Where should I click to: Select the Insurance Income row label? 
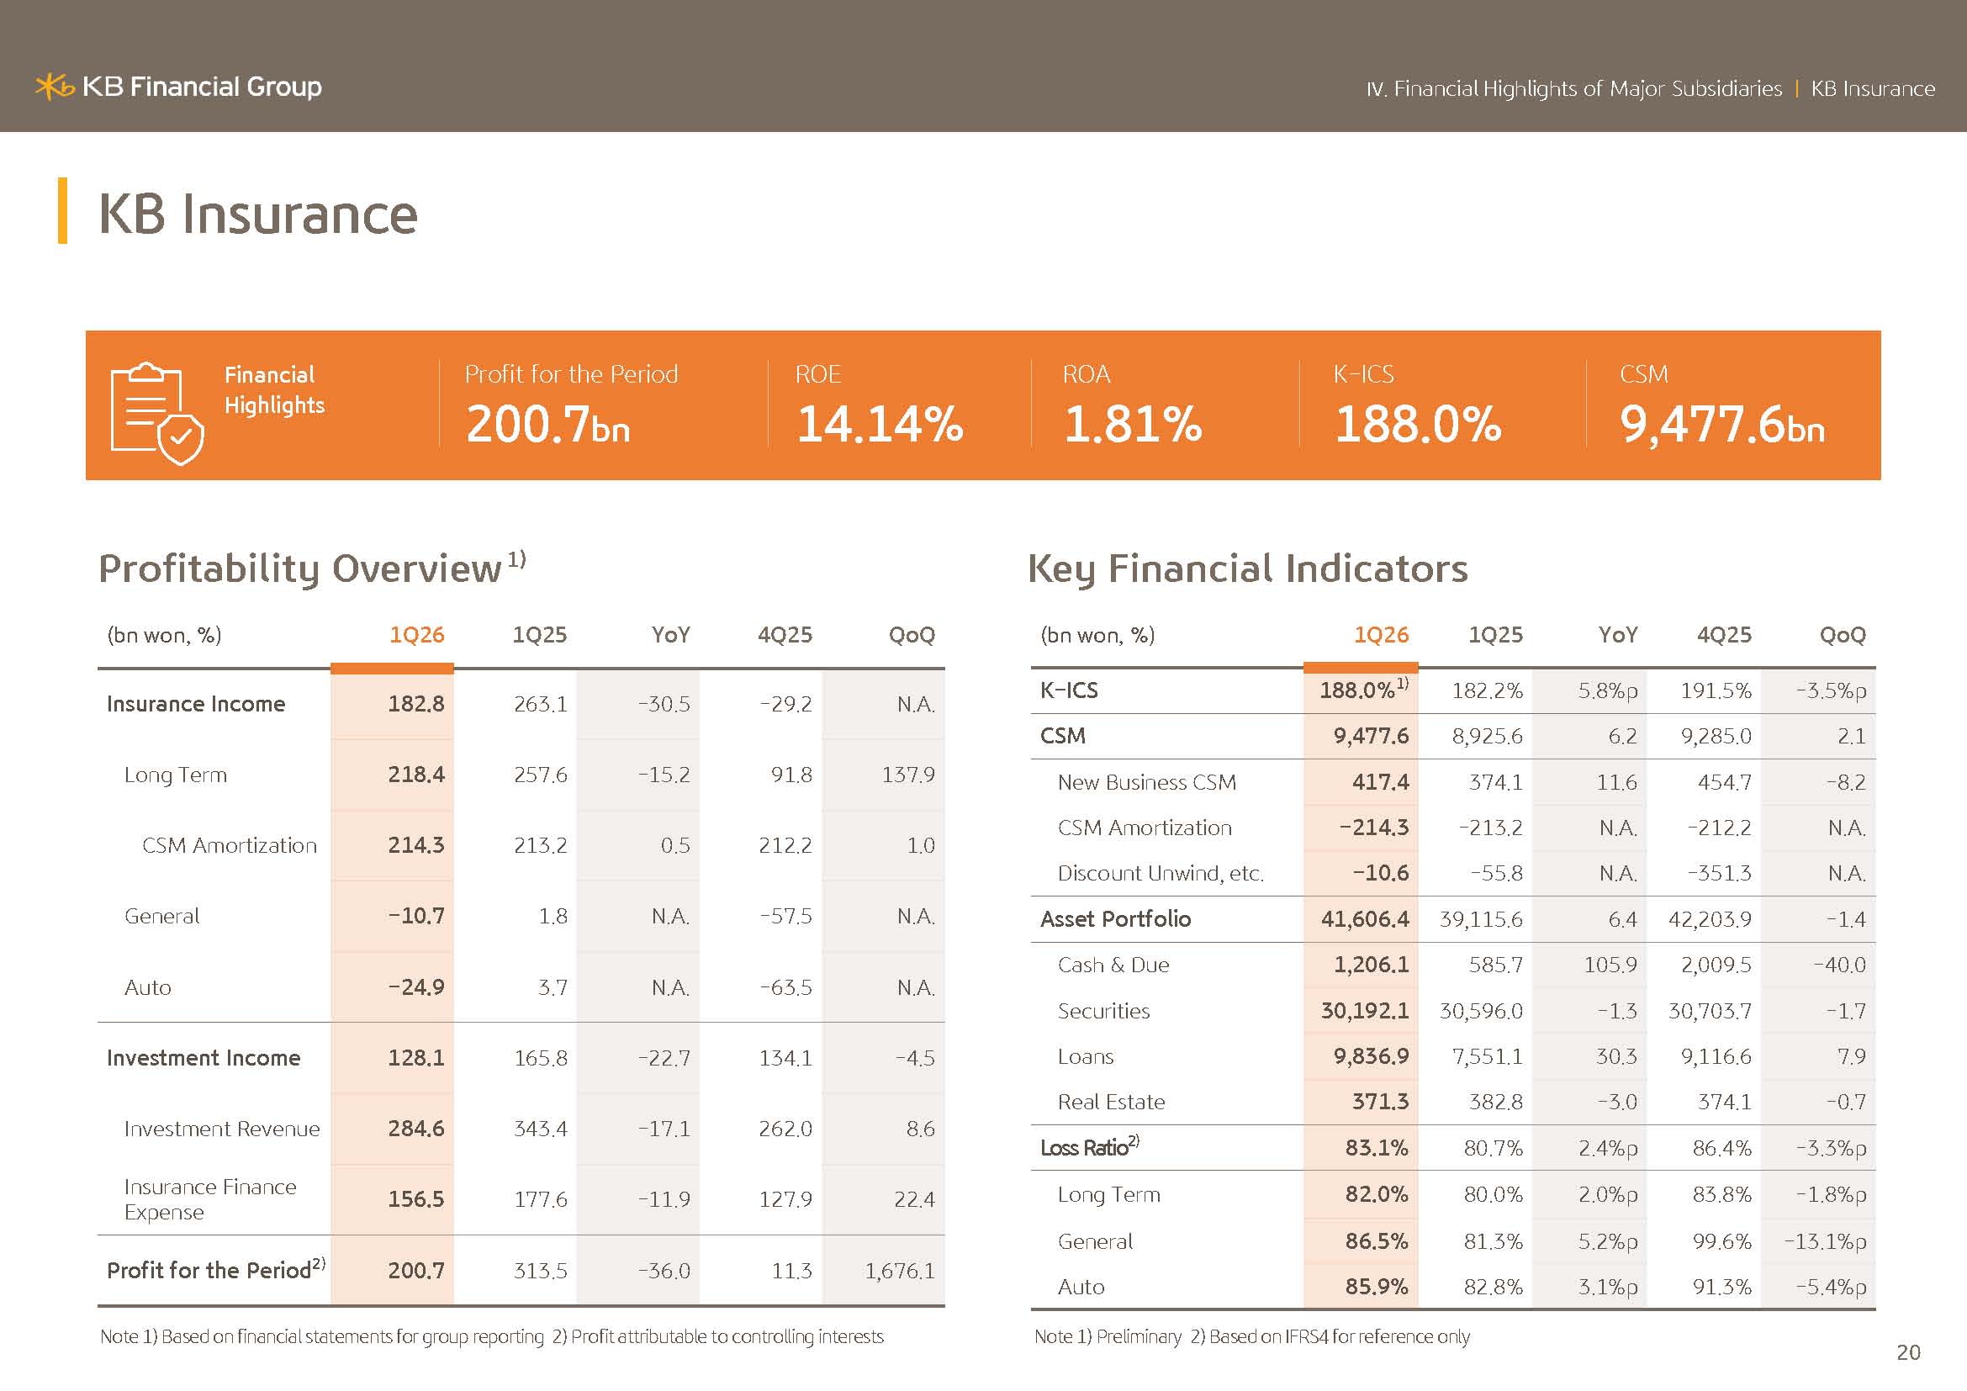pyautogui.click(x=196, y=704)
